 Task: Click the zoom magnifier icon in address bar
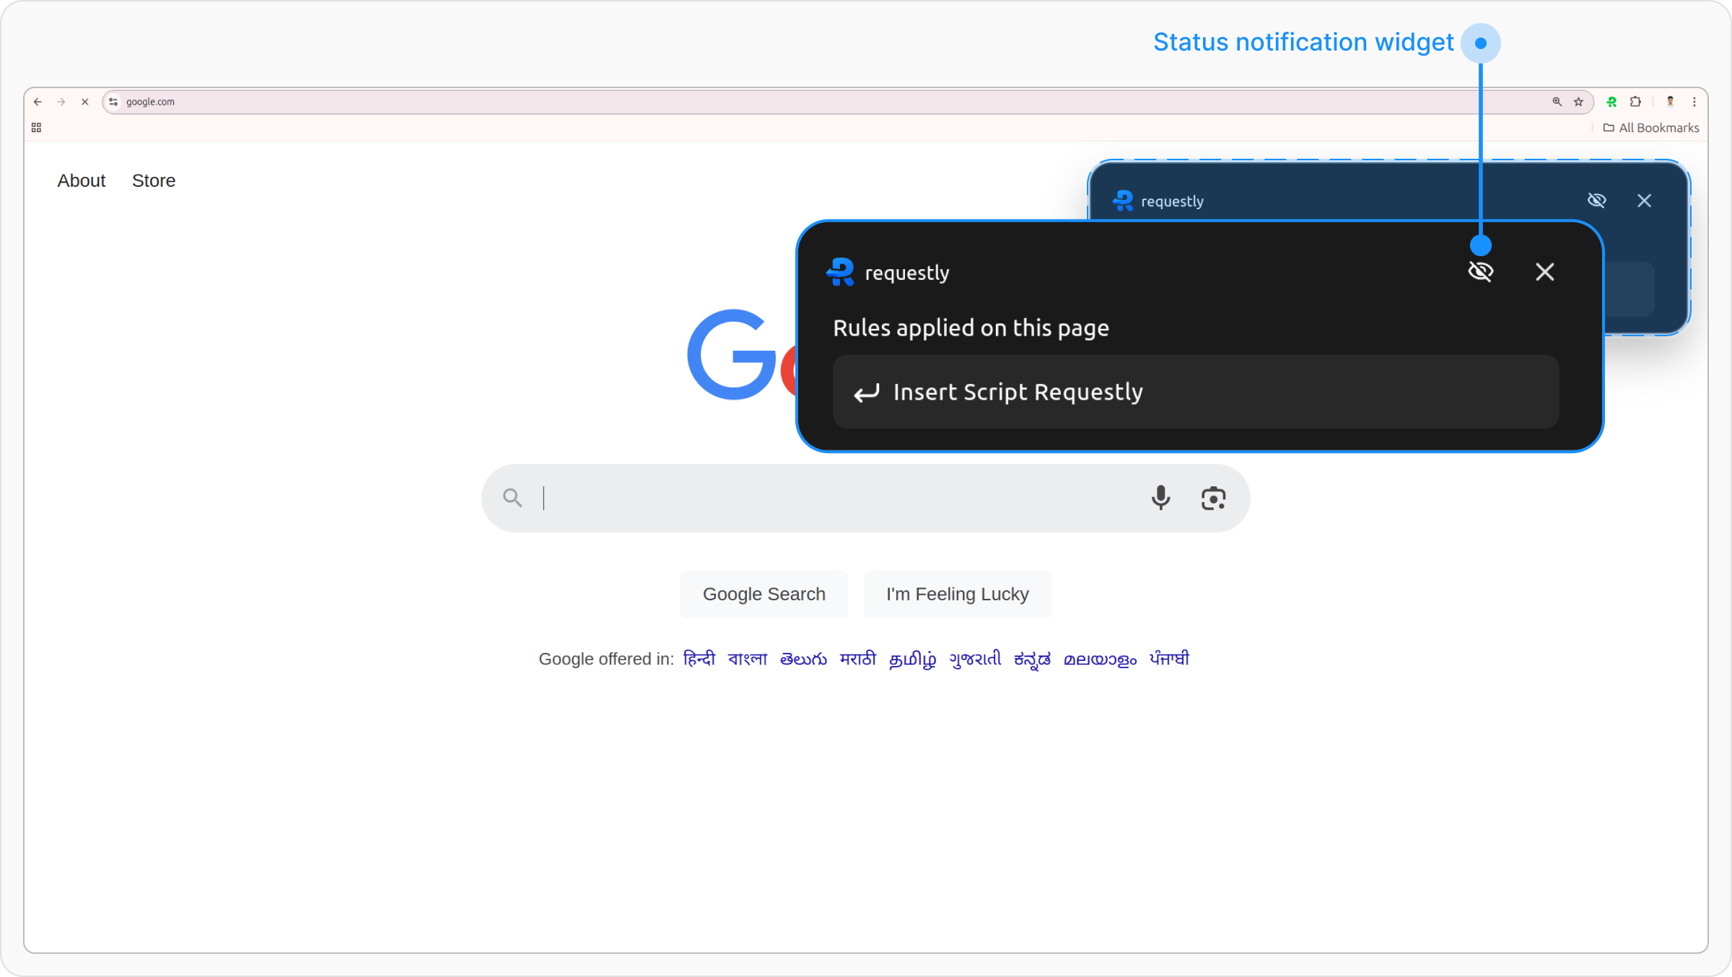click(x=1557, y=102)
